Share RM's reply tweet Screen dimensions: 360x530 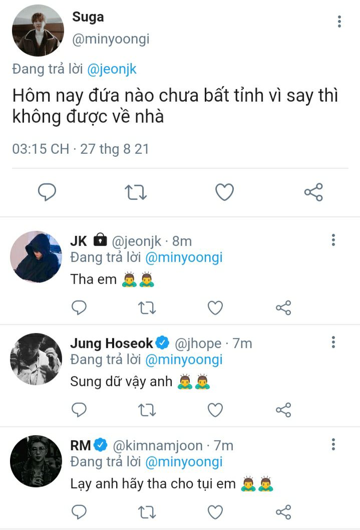(x=283, y=512)
